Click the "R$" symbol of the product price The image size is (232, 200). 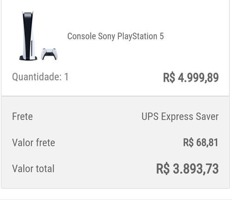[x=169, y=77]
